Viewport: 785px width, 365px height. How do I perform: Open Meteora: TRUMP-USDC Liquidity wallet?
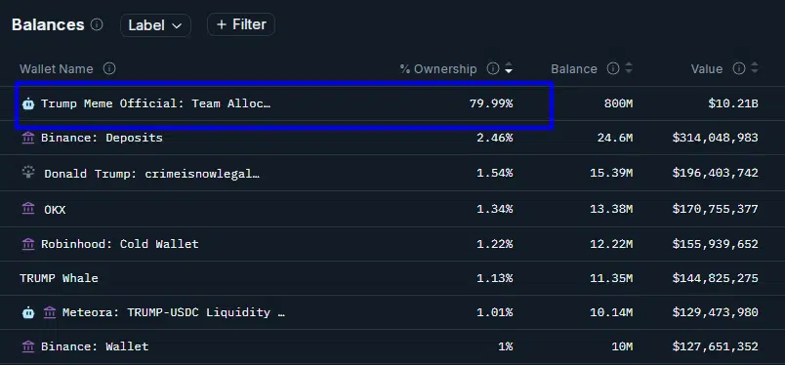pos(174,312)
